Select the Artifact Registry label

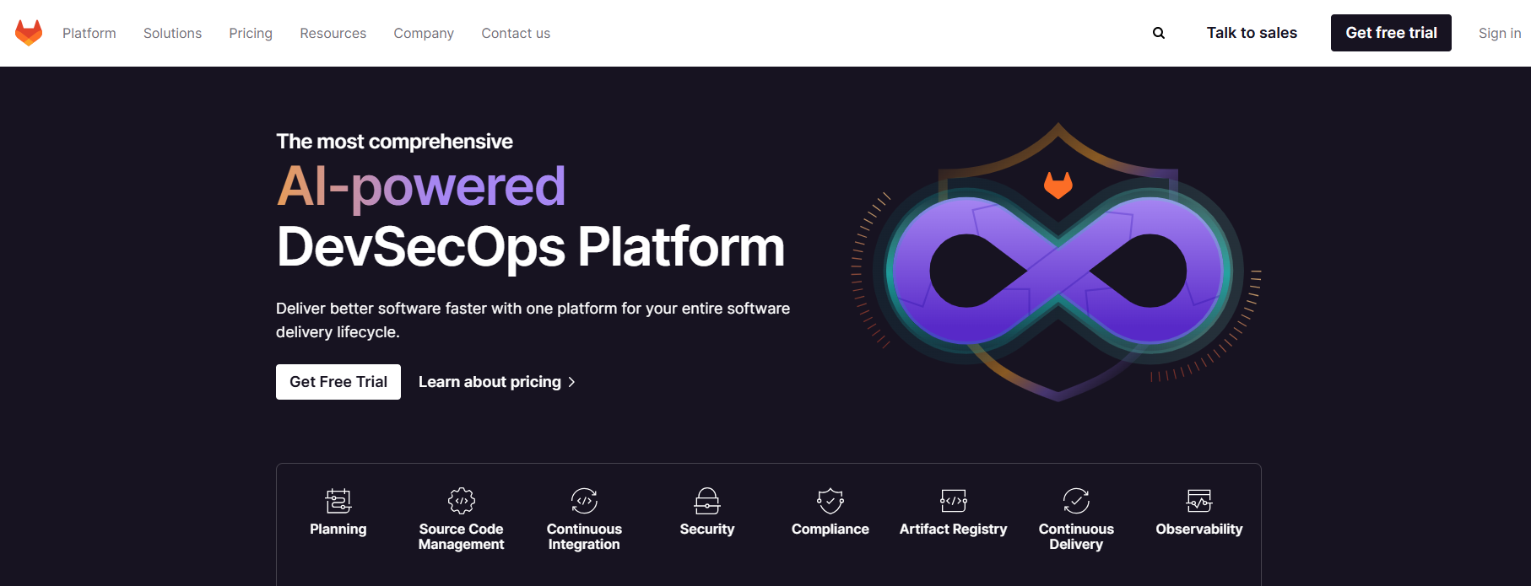tap(954, 529)
